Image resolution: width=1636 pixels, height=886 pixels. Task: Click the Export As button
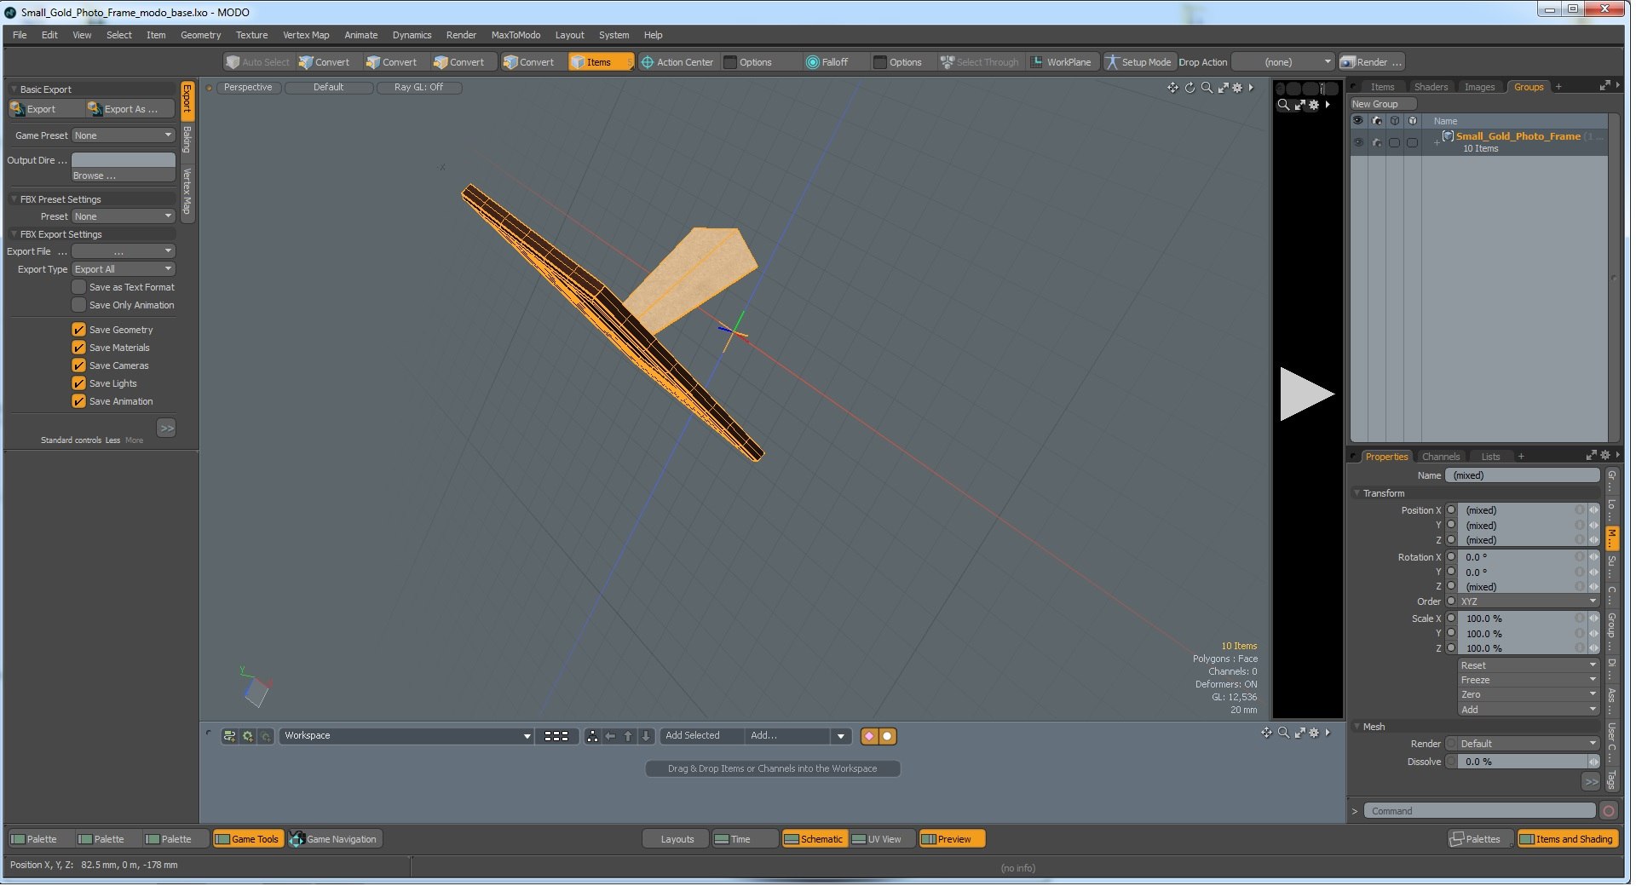pos(130,109)
